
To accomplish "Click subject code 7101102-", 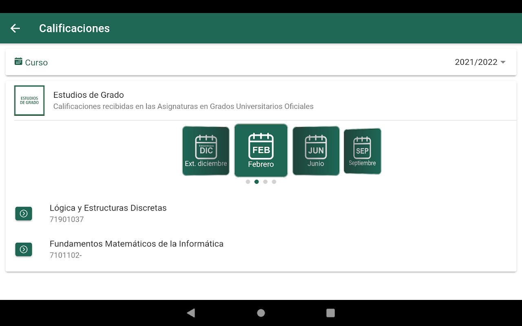I will click(x=66, y=256).
